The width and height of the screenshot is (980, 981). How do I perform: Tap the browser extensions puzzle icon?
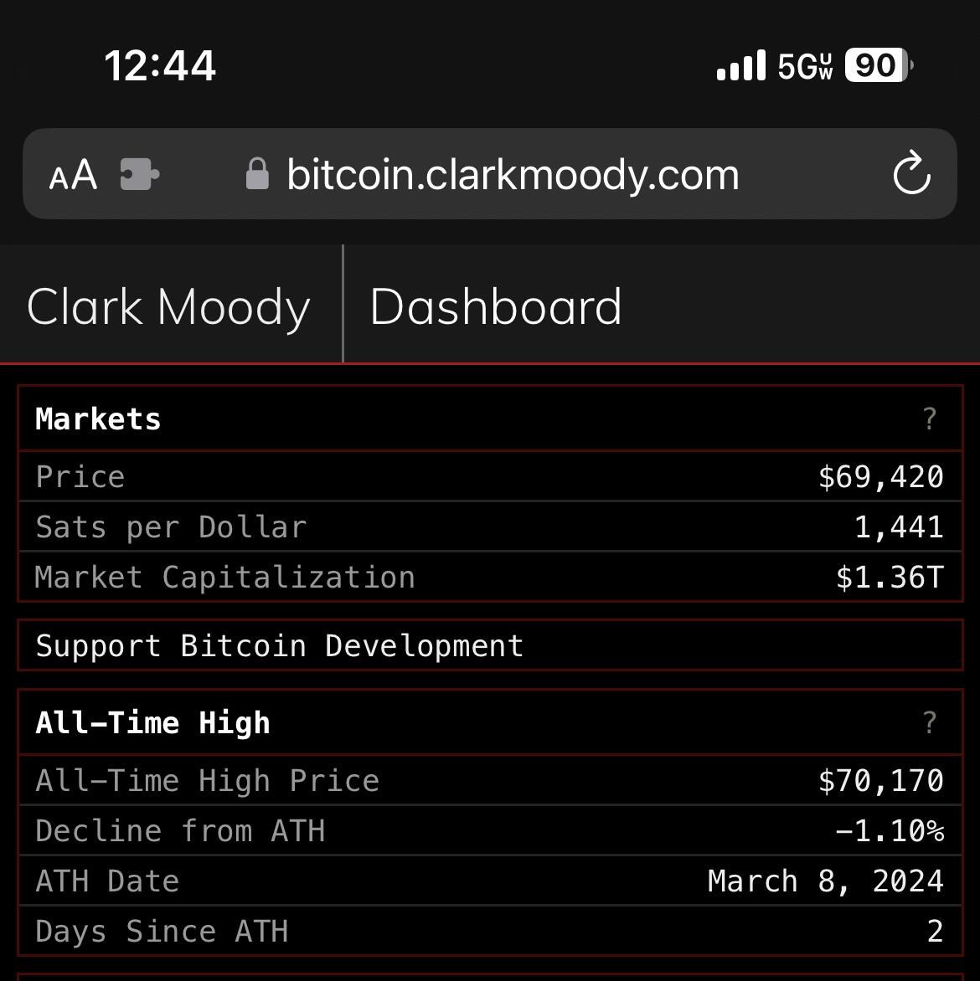coord(140,174)
